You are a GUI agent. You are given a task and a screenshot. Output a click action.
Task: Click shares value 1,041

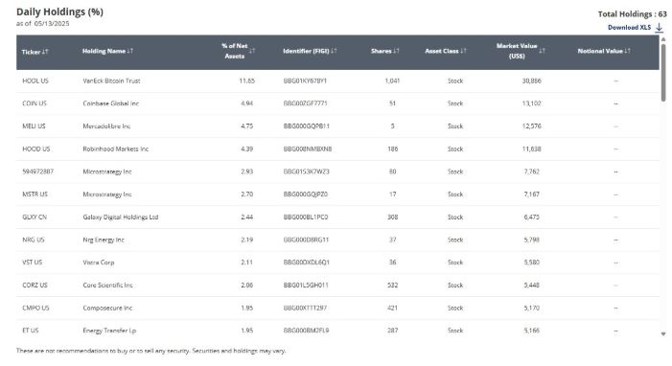pyautogui.click(x=392, y=80)
